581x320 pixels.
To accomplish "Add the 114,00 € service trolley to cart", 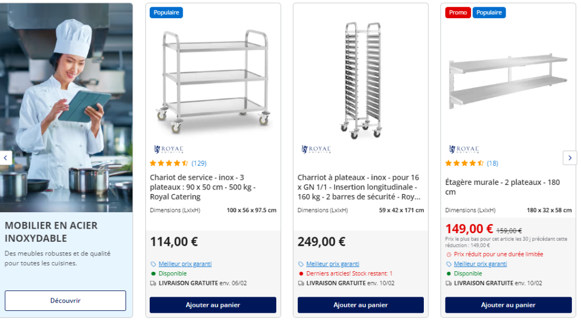I will point(213,305).
